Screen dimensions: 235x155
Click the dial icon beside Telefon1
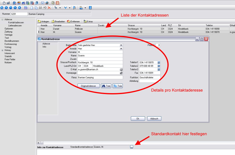coord(159,62)
